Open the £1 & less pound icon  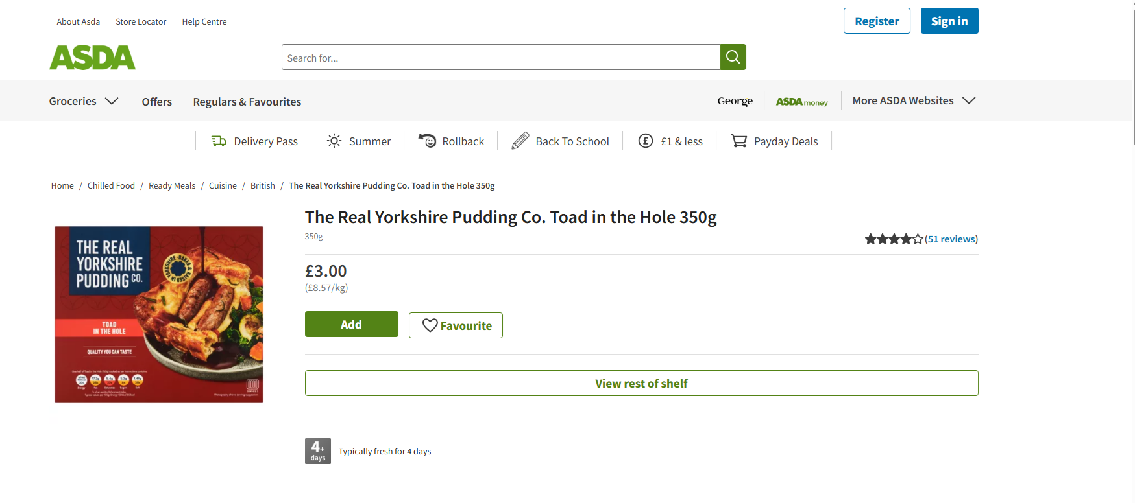tap(646, 141)
